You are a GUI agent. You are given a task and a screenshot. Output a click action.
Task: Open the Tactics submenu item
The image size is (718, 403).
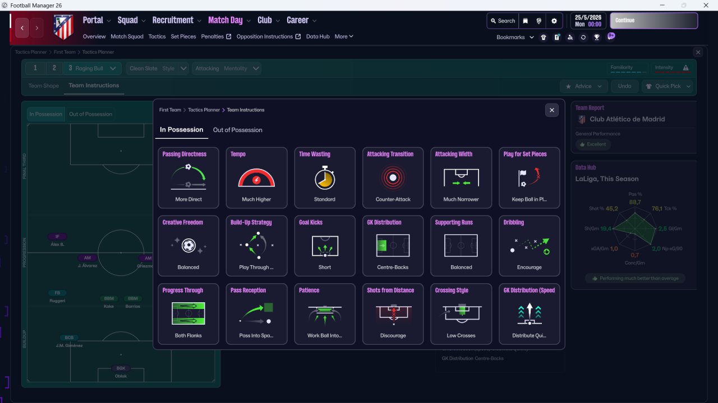(x=157, y=36)
